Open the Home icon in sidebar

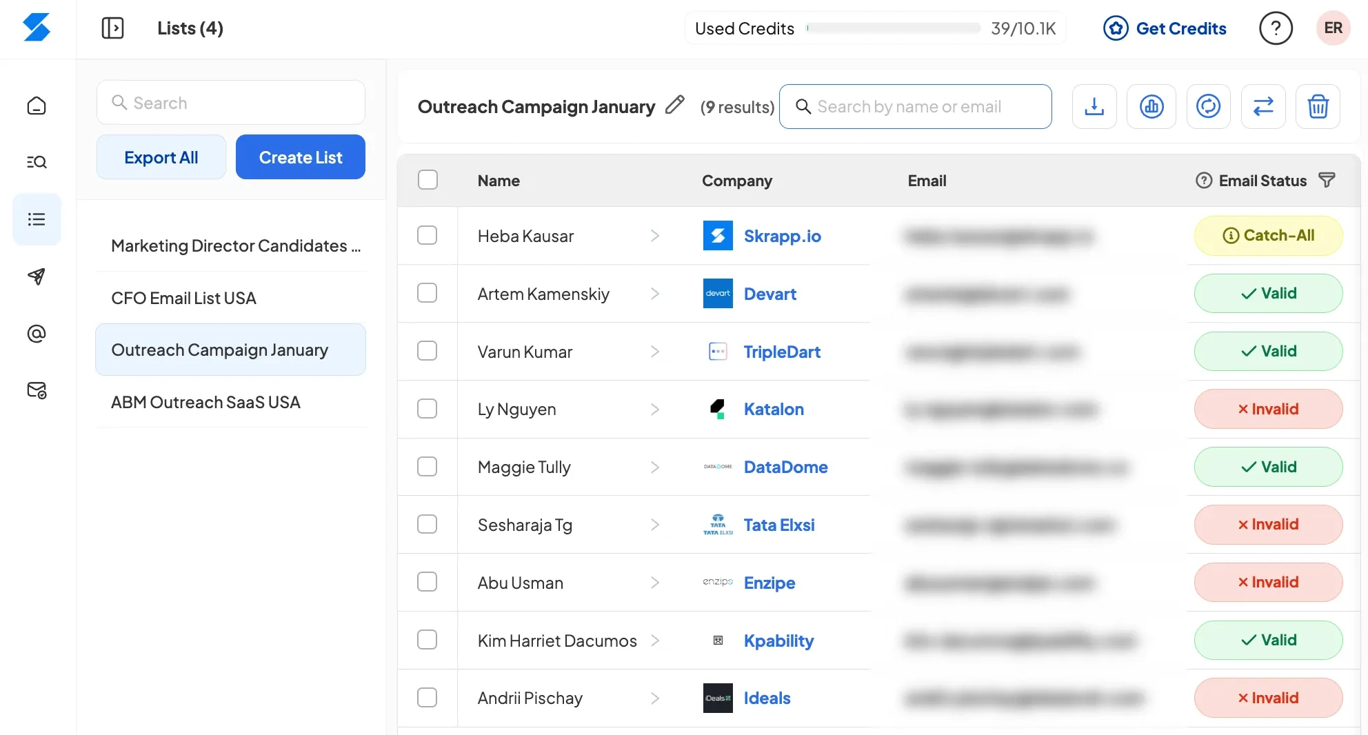coord(37,105)
